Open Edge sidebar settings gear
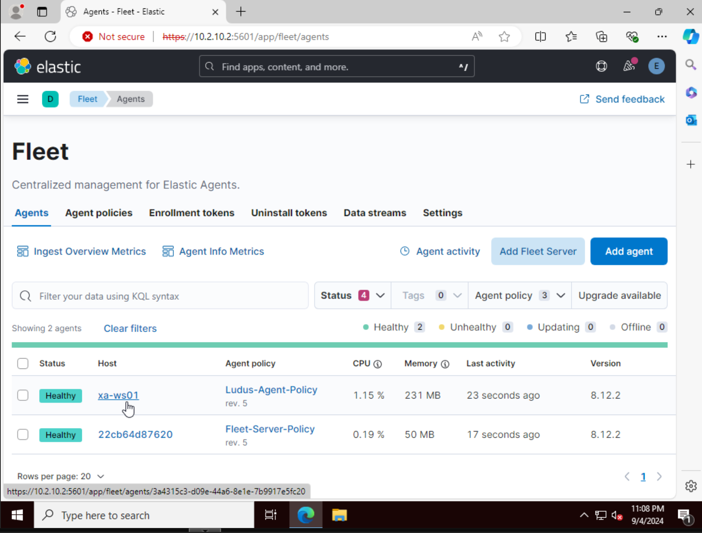Viewport: 702px width, 533px height. pos(691,486)
